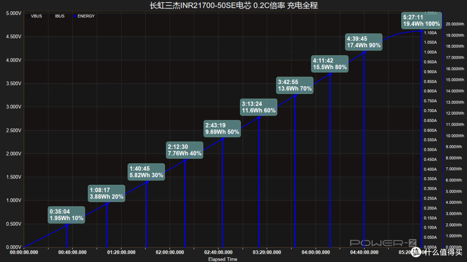Toggle the VBUS legend checkbox
The width and height of the screenshot is (467, 262).
coord(28,16)
